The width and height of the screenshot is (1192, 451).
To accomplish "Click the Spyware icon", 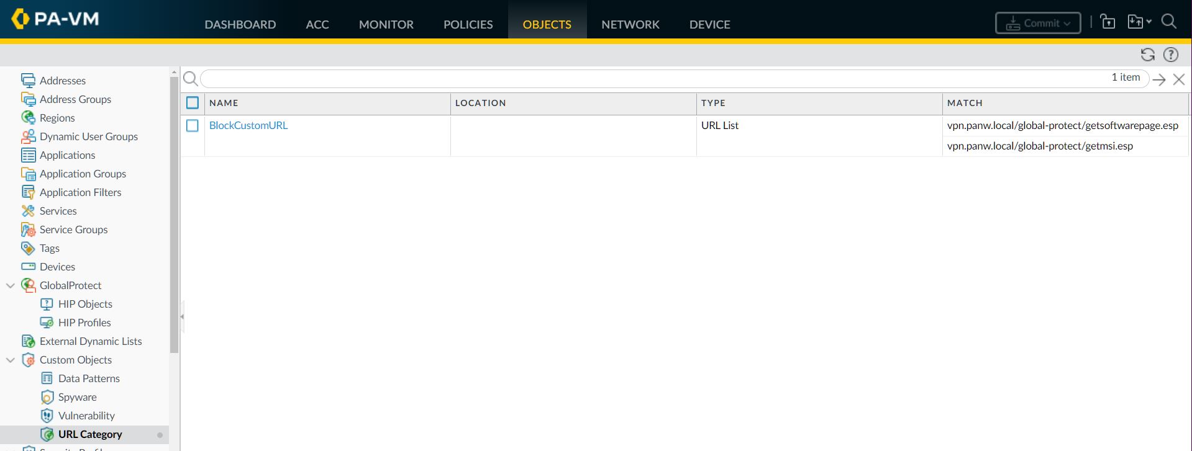I will (47, 397).
